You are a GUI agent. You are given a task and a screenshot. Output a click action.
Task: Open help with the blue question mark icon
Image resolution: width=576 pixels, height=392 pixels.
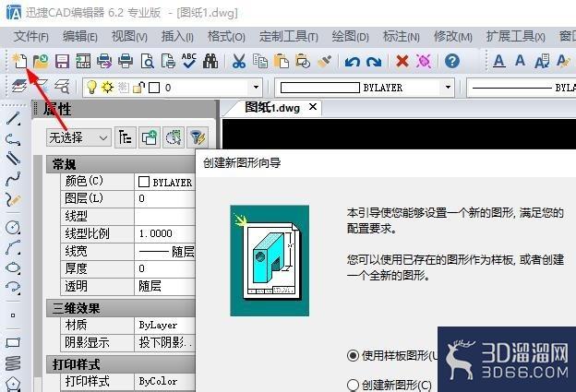pyautogui.click(x=451, y=61)
